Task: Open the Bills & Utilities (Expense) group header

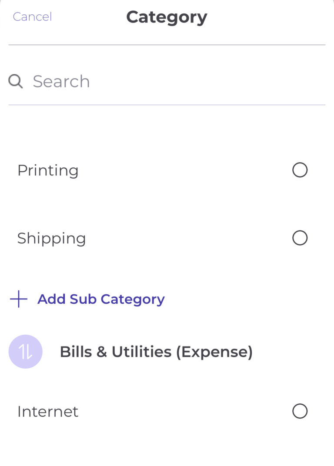Action: 156,352
